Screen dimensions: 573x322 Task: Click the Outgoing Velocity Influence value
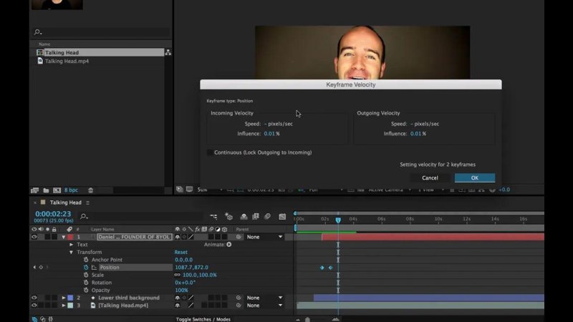(416, 134)
